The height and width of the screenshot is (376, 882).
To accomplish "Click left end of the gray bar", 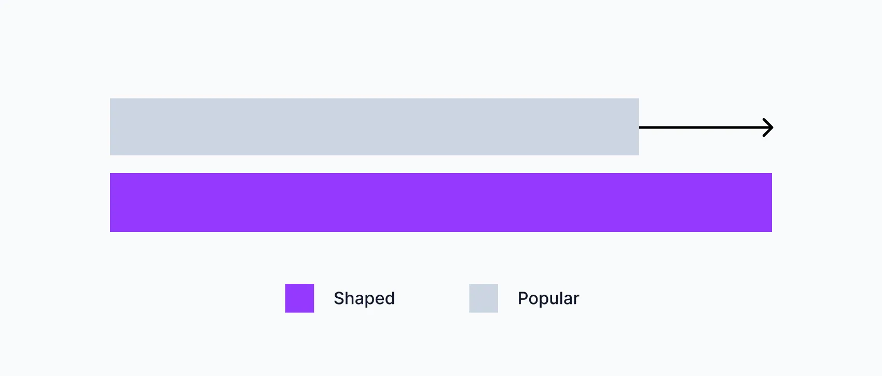I will pos(115,127).
